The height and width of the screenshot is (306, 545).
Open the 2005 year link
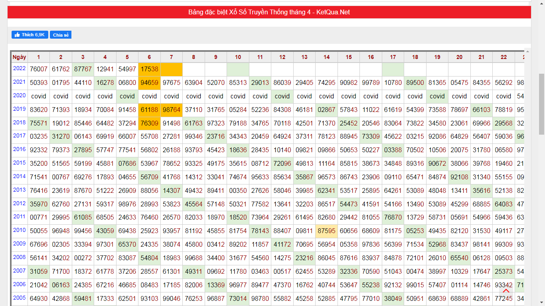tap(19, 298)
